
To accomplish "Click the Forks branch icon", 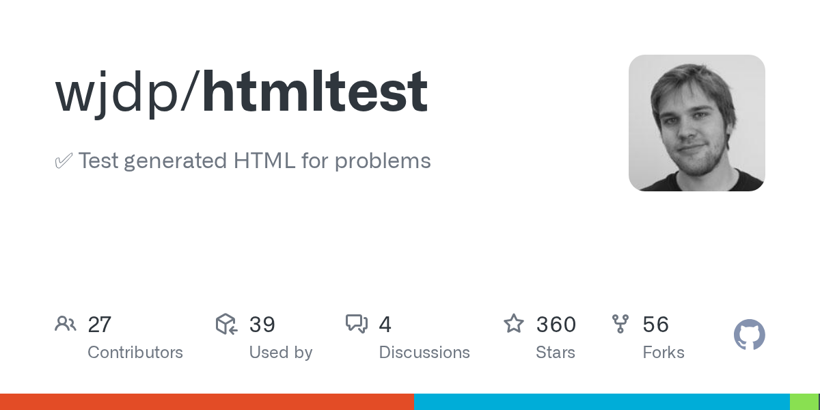I will pyautogui.click(x=620, y=324).
